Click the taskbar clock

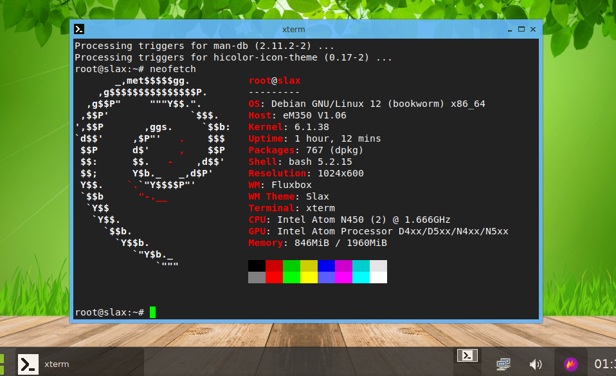pyautogui.click(x=604, y=364)
